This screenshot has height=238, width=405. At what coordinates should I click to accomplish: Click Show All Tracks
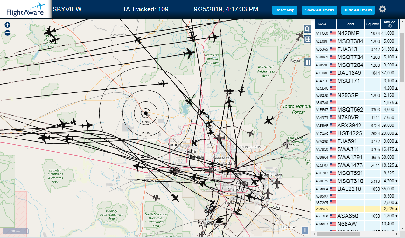pyautogui.click(x=319, y=10)
